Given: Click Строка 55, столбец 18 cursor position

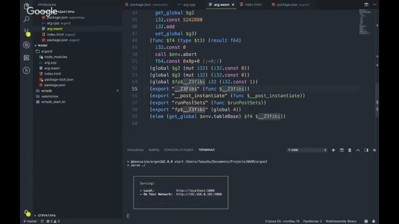Looking at the screenshot, I should [282, 222].
